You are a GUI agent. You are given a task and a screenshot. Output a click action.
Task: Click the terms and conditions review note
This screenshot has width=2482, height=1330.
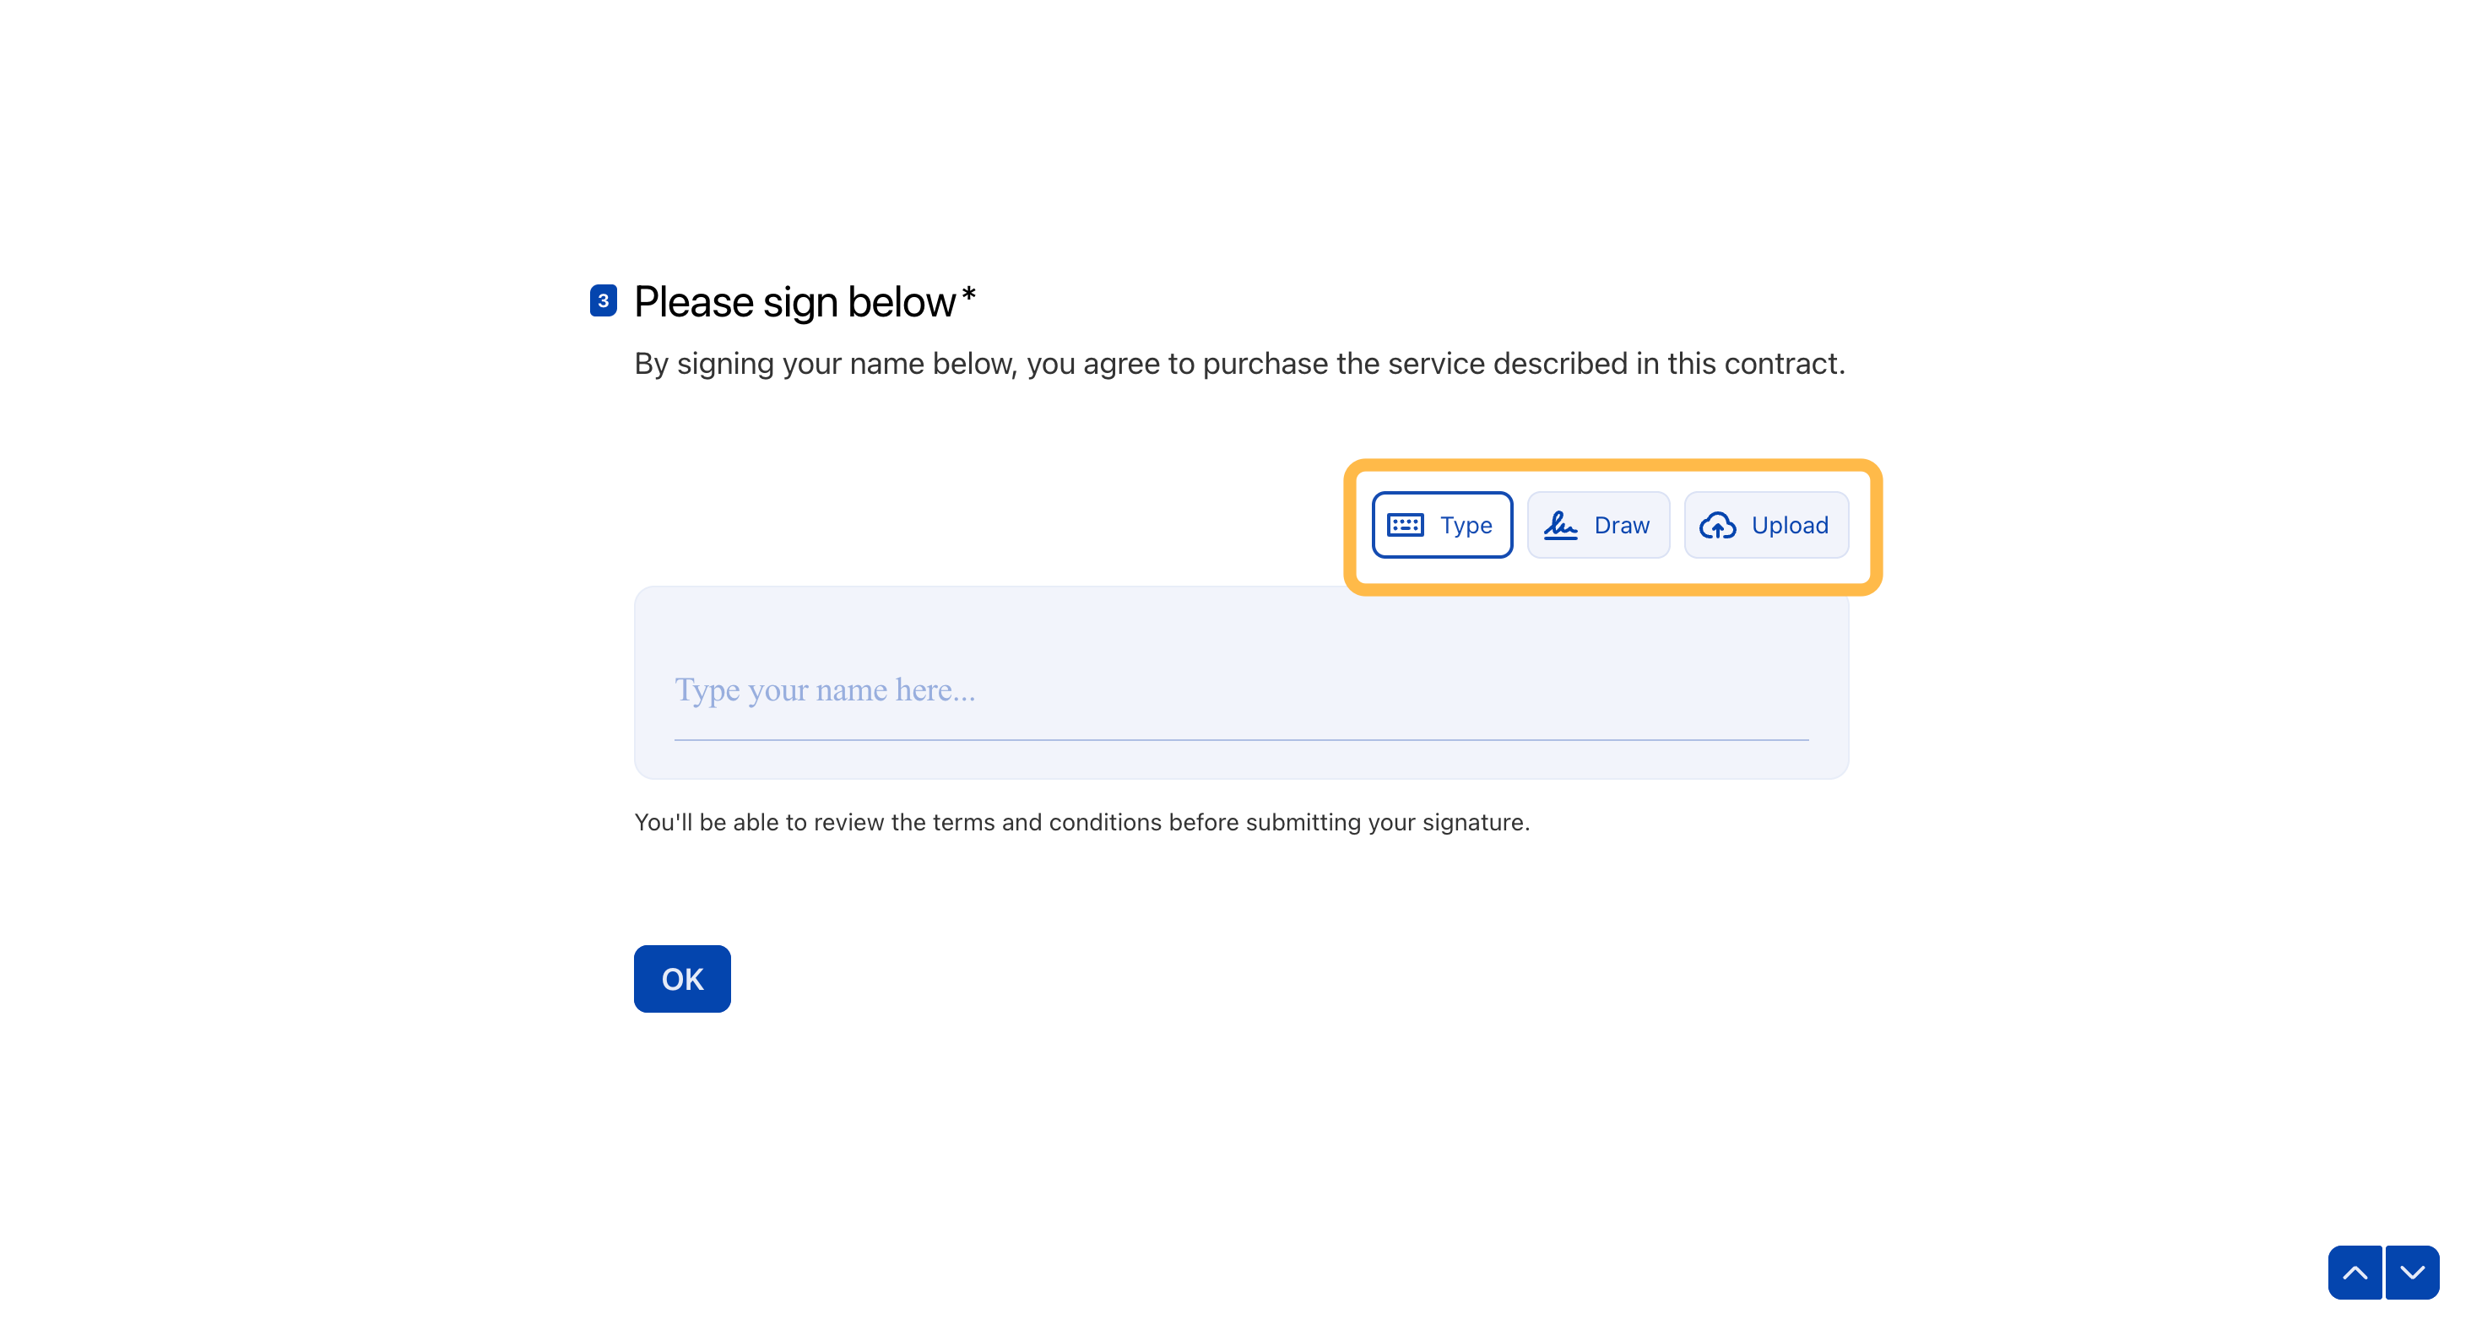pyautogui.click(x=1081, y=823)
